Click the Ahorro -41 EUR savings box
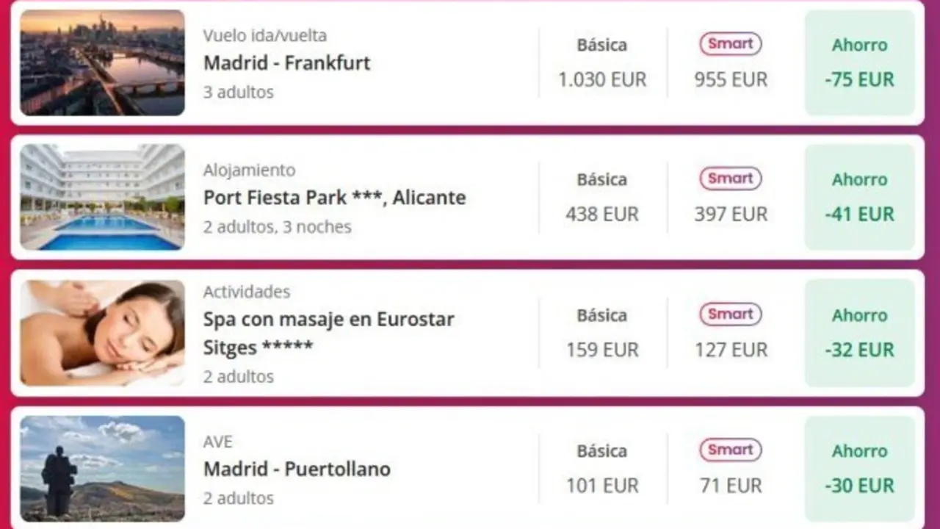The width and height of the screenshot is (940, 529). [859, 197]
